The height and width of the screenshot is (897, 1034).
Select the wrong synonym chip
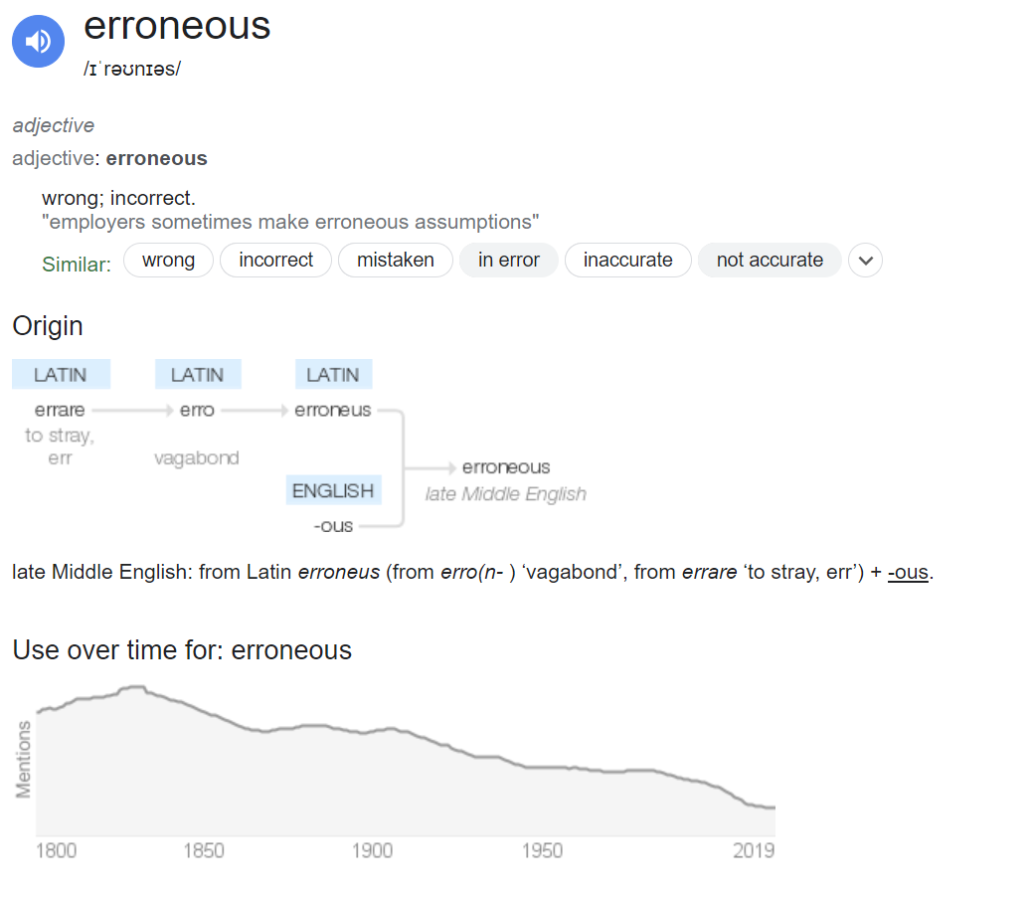pos(168,260)
